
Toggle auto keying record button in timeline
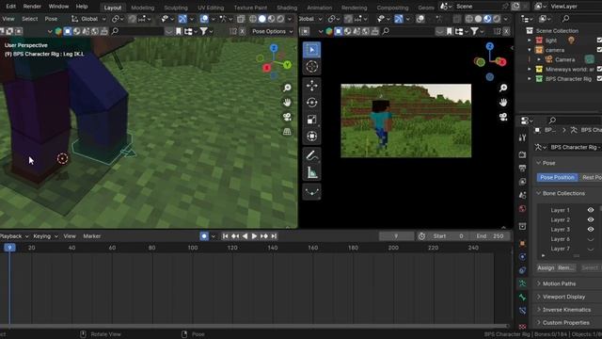coord(204,236)
